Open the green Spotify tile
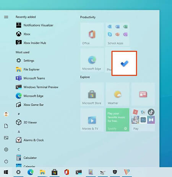Screen dimensions: 172x177 pyautogui.click(x=118, y=120)
